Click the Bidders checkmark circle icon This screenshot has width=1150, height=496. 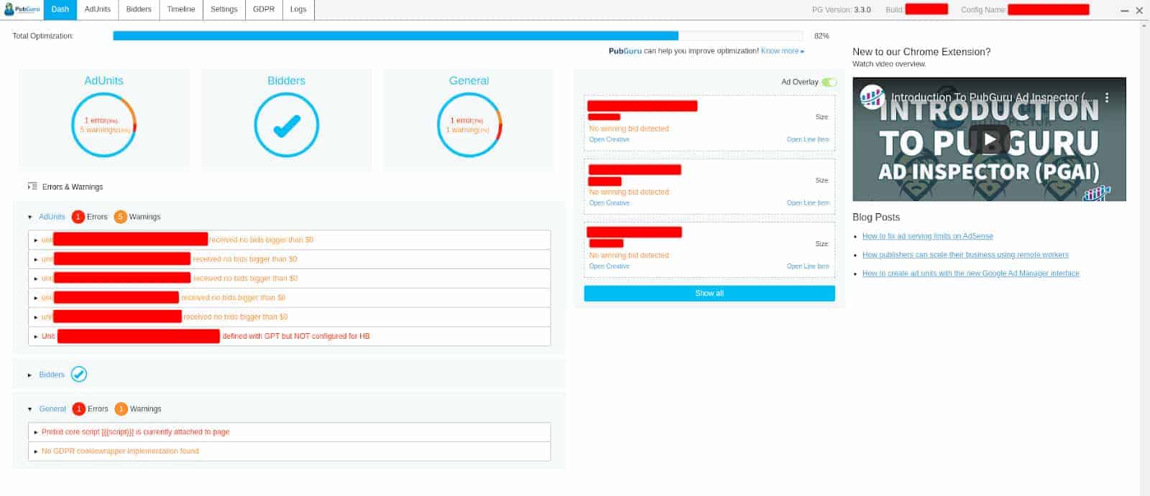[286, 125]
